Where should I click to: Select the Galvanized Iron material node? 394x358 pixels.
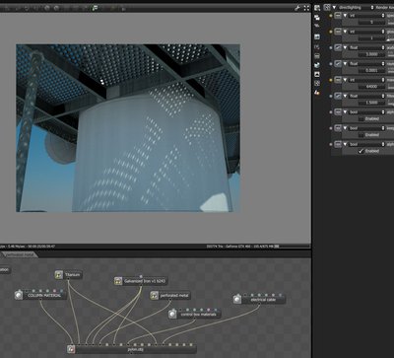tap(141, 281)
